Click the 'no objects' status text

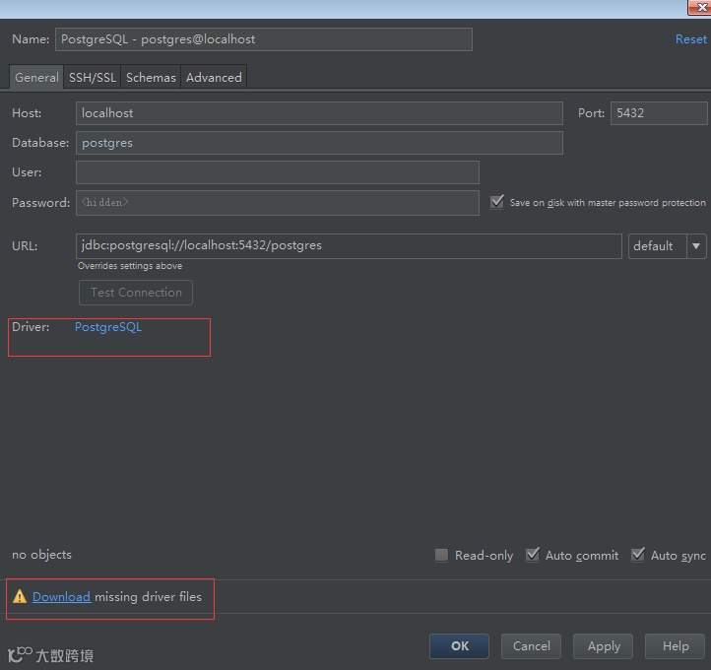(41, 555)
